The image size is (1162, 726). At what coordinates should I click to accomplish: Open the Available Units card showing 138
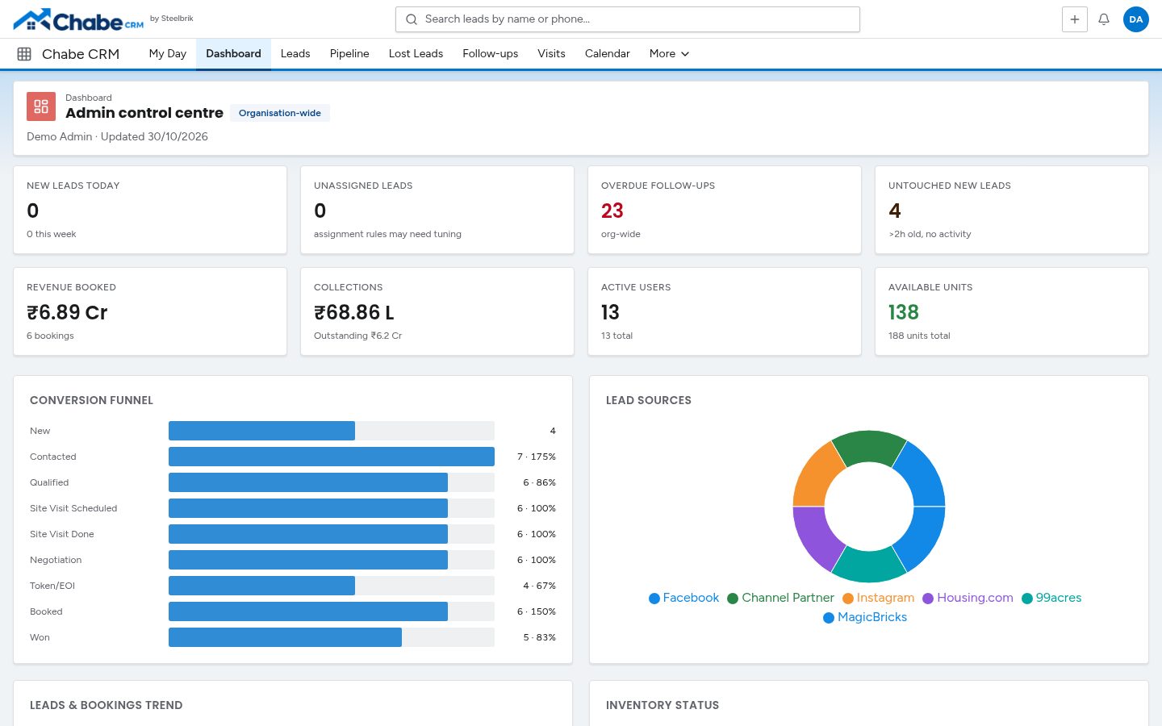pyautogui.click(x=1012, y=311)
